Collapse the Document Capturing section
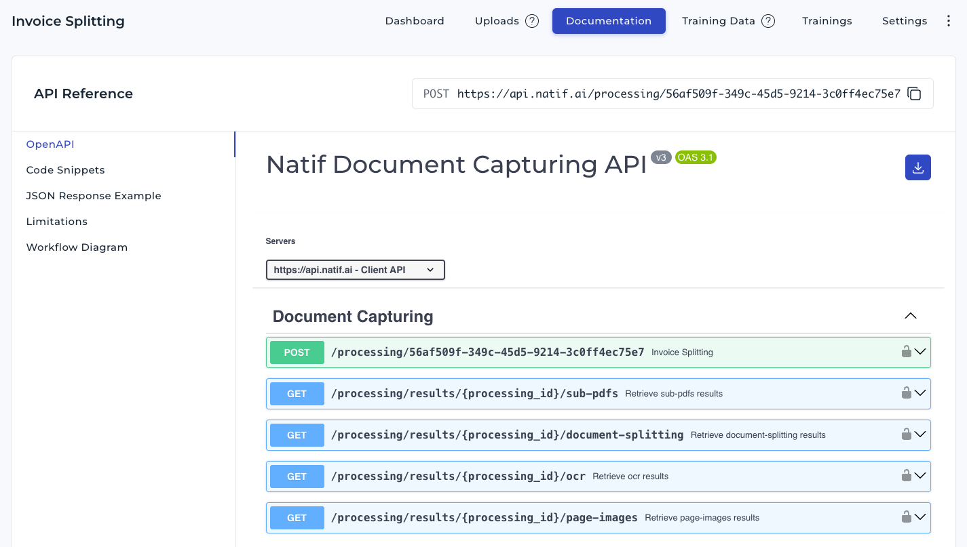Screen dimensions: 967x547 pos(911,316)
